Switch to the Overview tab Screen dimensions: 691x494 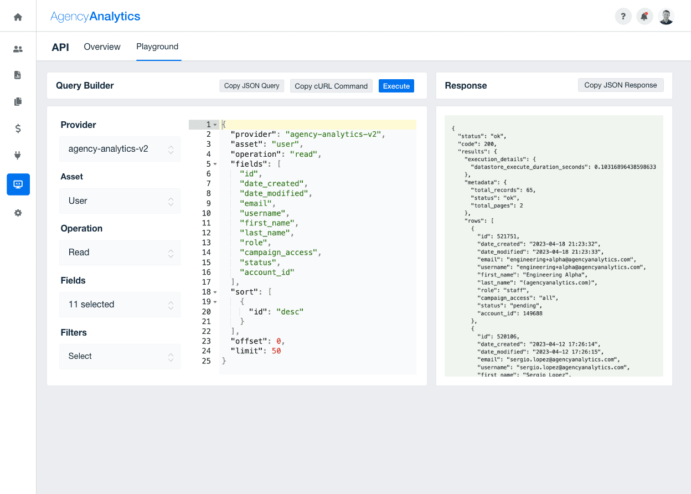point(102,47)
